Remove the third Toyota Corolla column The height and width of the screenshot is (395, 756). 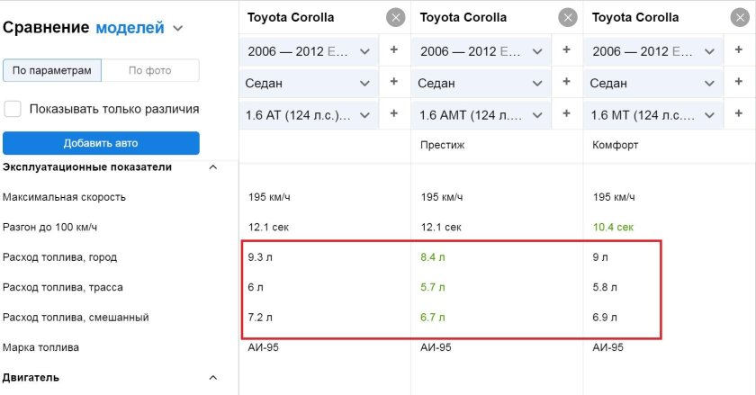(x=739, y=17)
